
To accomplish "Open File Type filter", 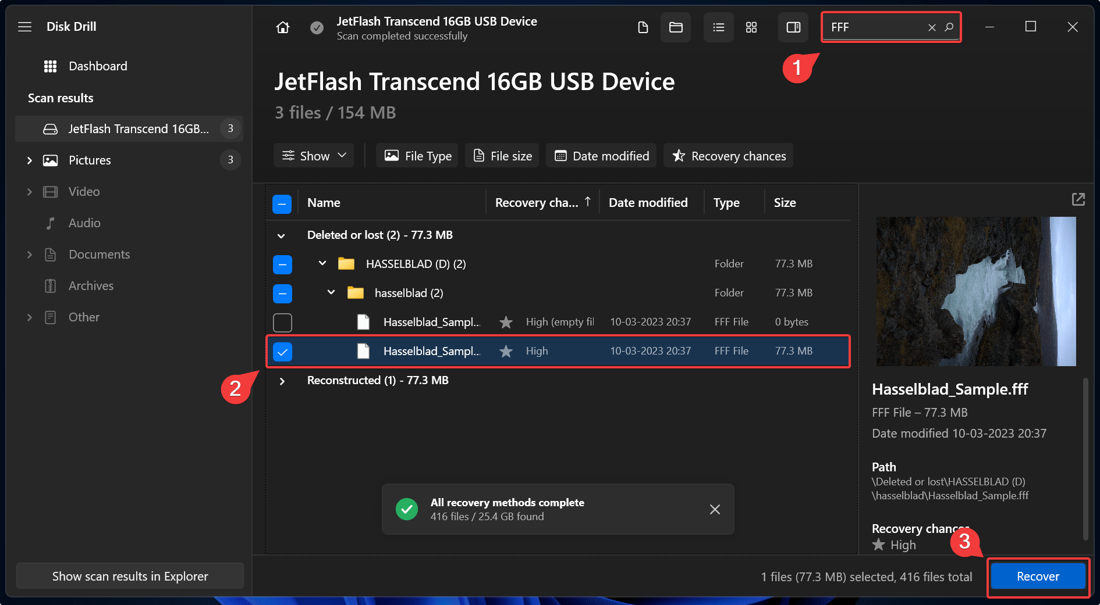I will click(x=417, y=156).
